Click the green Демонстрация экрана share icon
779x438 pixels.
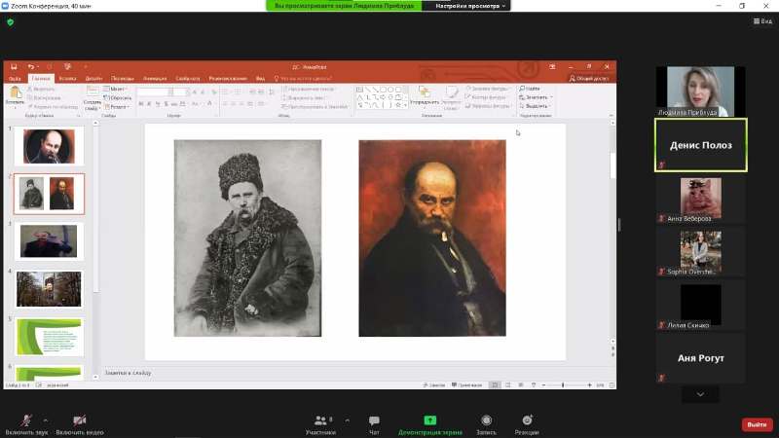(x=429, y=420)
